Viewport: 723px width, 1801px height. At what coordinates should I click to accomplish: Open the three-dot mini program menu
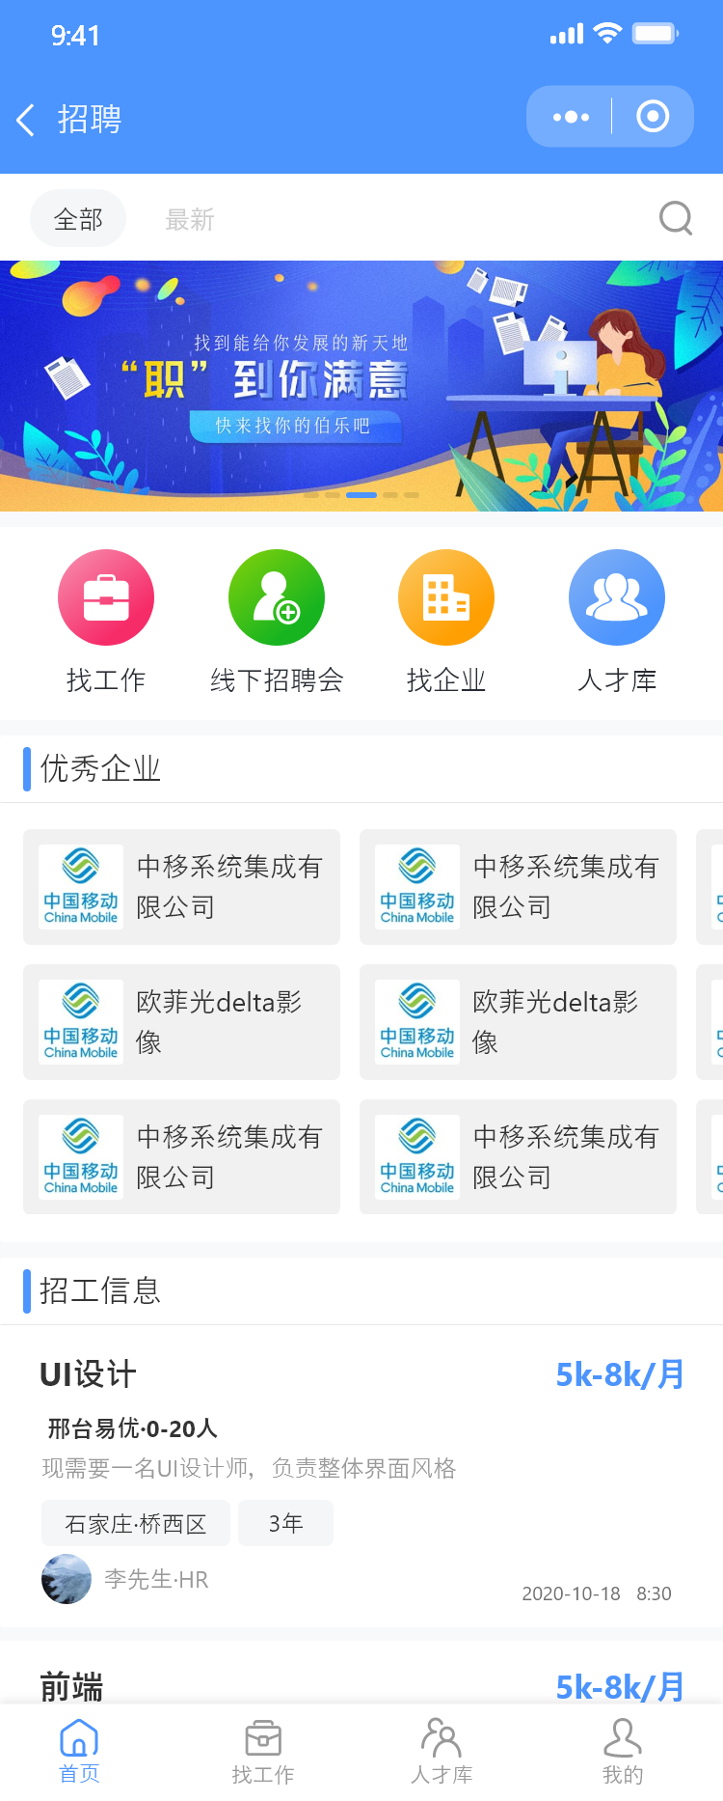[x=571, y=117]
